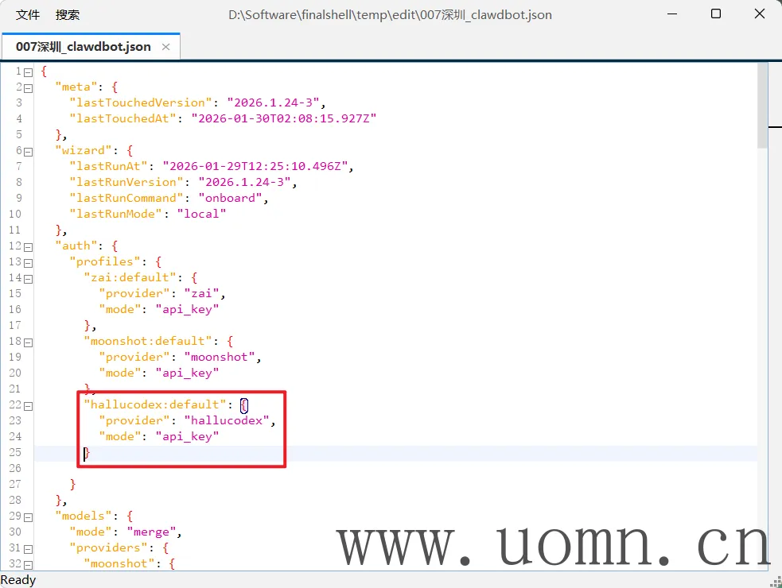The height and width of the screenshot is (588, 782).
Task: Fold the "providers" block on line 31
Action: 29,548
